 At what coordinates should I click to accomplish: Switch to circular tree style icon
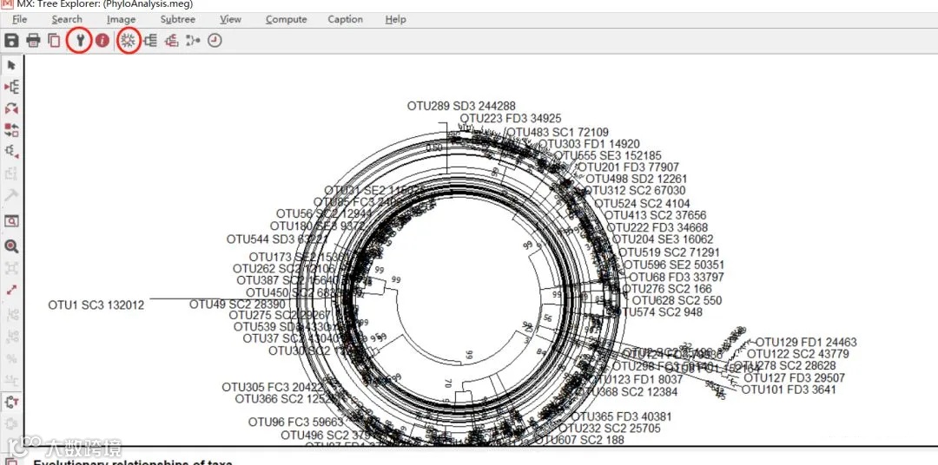[x=128, y=41]
